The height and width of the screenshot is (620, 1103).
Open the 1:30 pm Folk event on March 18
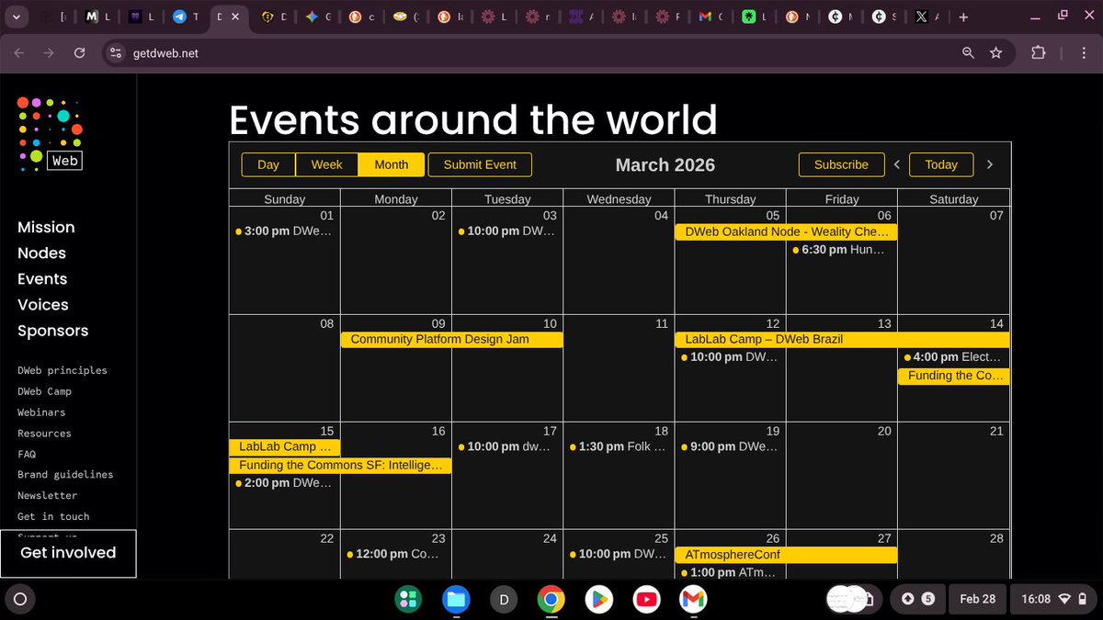620,446
